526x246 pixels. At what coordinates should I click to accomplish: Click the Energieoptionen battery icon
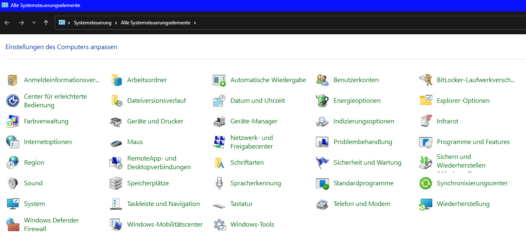coord(322,101)
